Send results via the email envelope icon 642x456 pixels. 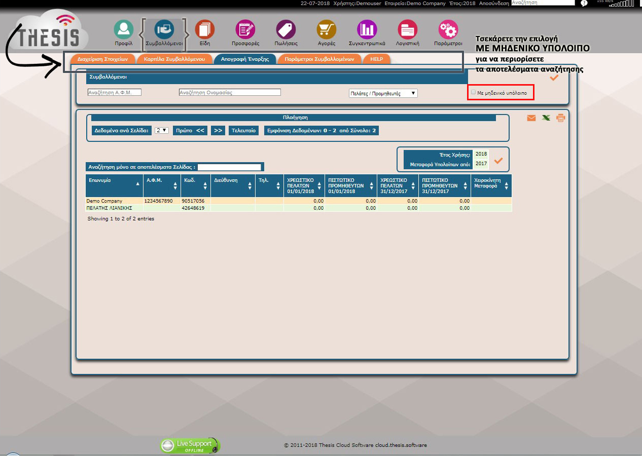[531, 118]
